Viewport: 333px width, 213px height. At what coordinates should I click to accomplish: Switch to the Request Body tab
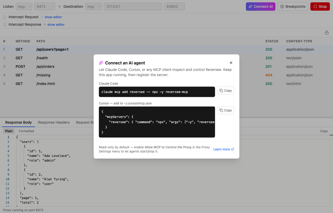pos(85,122)
